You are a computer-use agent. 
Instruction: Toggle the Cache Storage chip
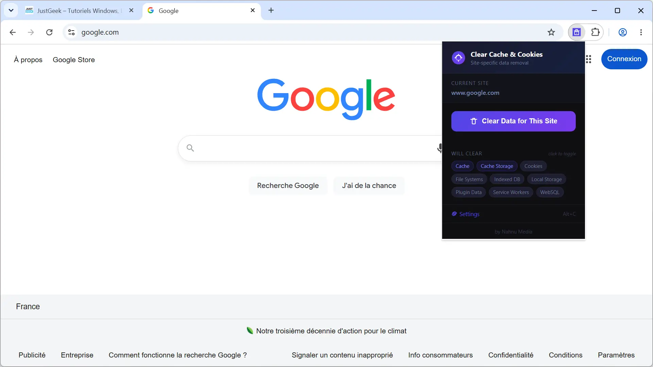[497, 166]
